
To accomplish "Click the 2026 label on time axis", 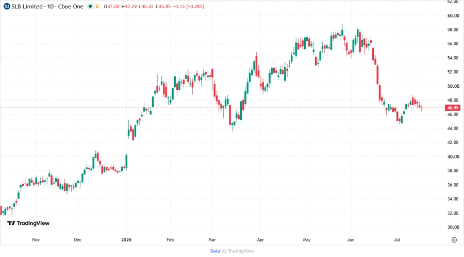I will coord(126,239).
